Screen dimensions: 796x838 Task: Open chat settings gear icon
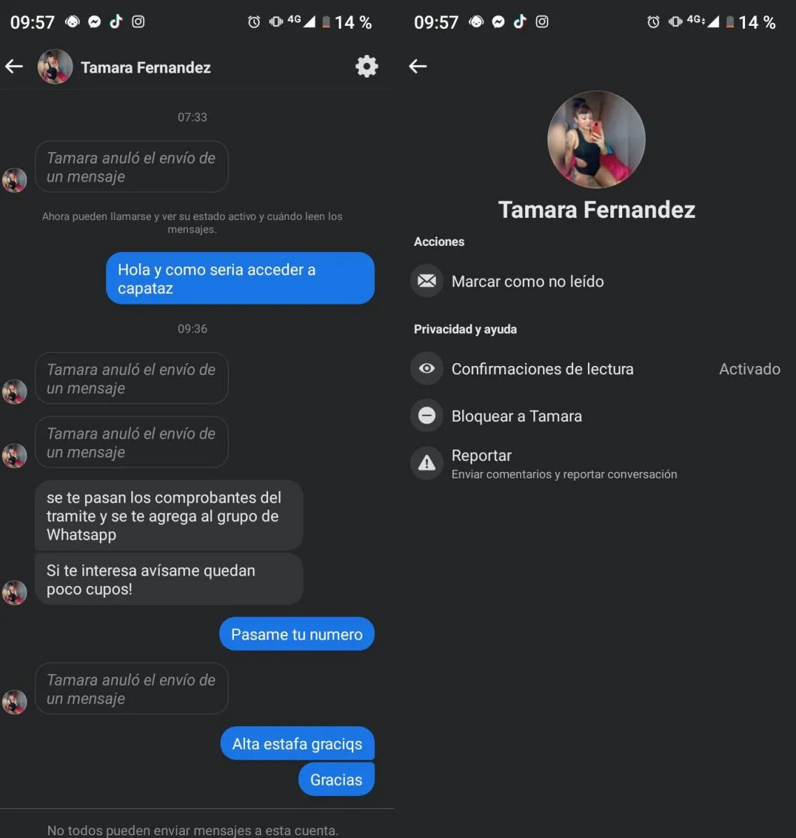pyautogui.click(x=367, y=66)
